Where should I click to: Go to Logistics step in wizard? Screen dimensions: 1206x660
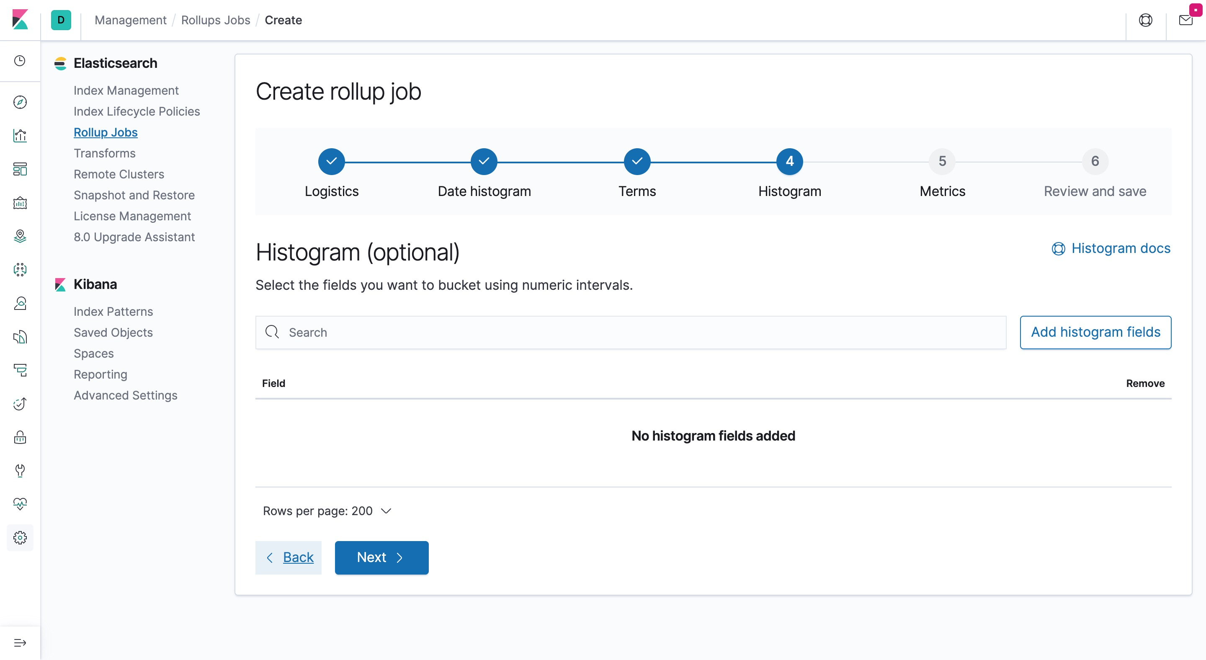[332, 162]
